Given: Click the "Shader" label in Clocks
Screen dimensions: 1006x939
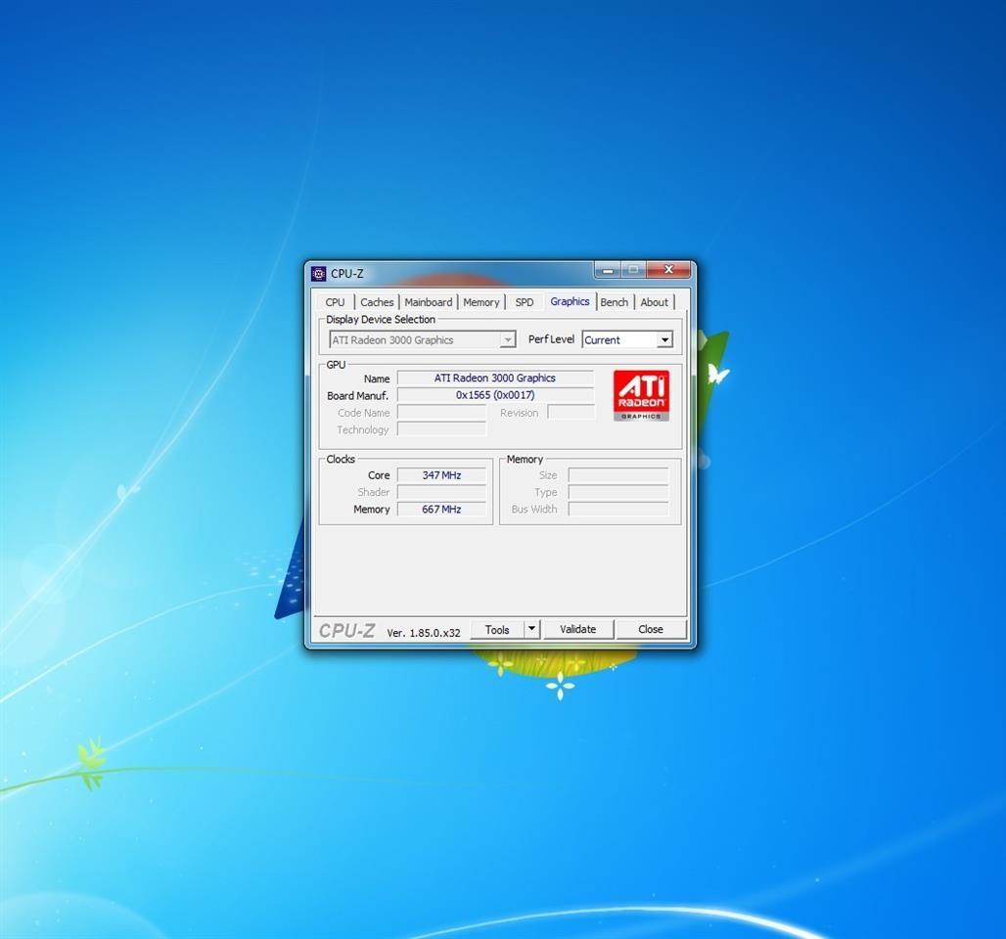Looking at the screenshot, I should (x=374, y=493).
